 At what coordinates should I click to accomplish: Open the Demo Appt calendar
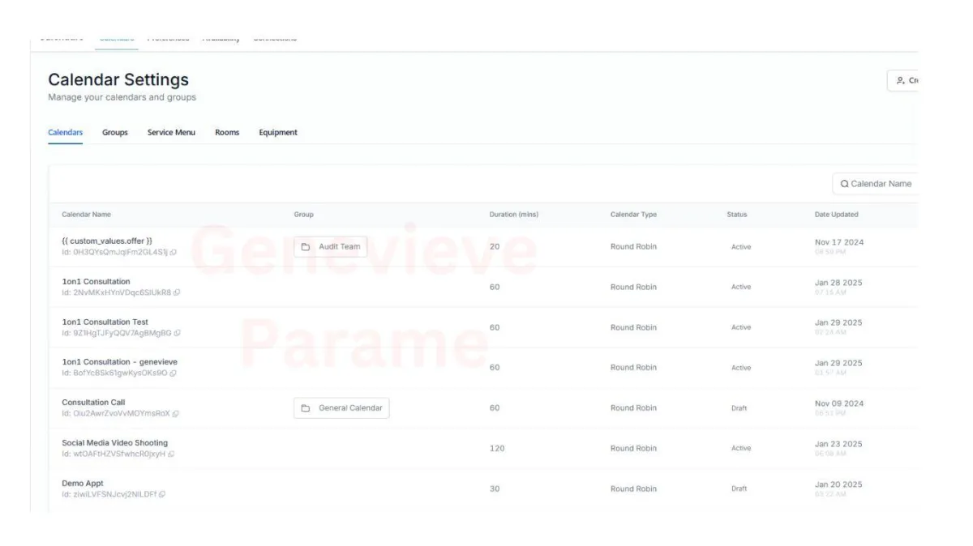(x=83, y=484)
